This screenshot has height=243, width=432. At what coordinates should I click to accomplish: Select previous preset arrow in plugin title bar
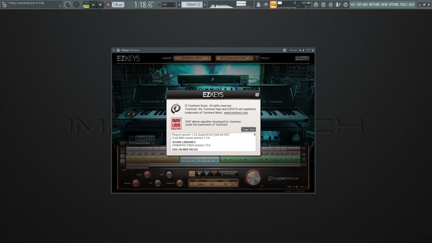point(300,50)
